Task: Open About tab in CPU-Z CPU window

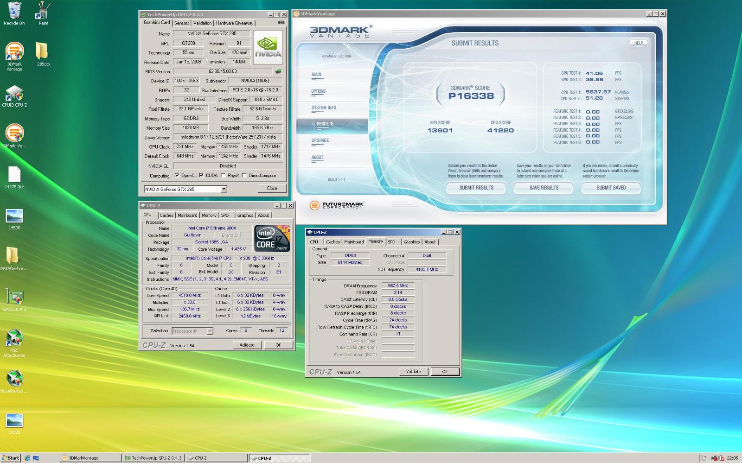Action: tap(263, 215)
